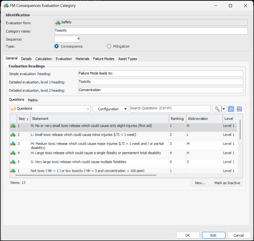Click the magnifier search icon

point(217,109)
